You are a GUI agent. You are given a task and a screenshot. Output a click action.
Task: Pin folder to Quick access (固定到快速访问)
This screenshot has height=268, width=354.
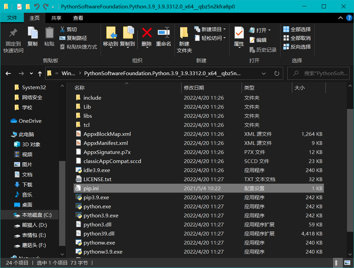tap(13, 40)
